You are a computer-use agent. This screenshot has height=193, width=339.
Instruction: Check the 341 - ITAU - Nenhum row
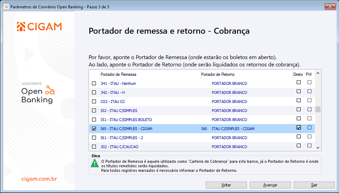(x=94, y=83)
